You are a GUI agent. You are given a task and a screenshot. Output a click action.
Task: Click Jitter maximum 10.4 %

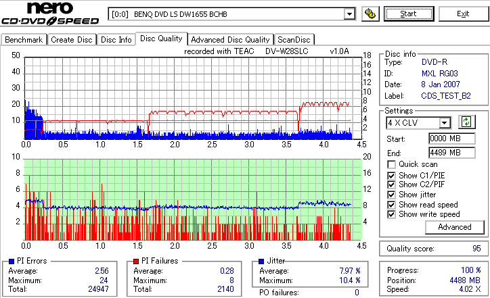tap(350, 280)
